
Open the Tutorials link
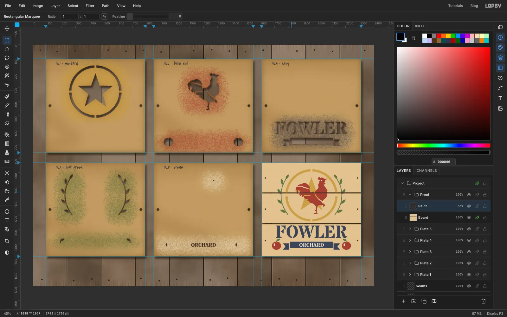coord(455,6)
